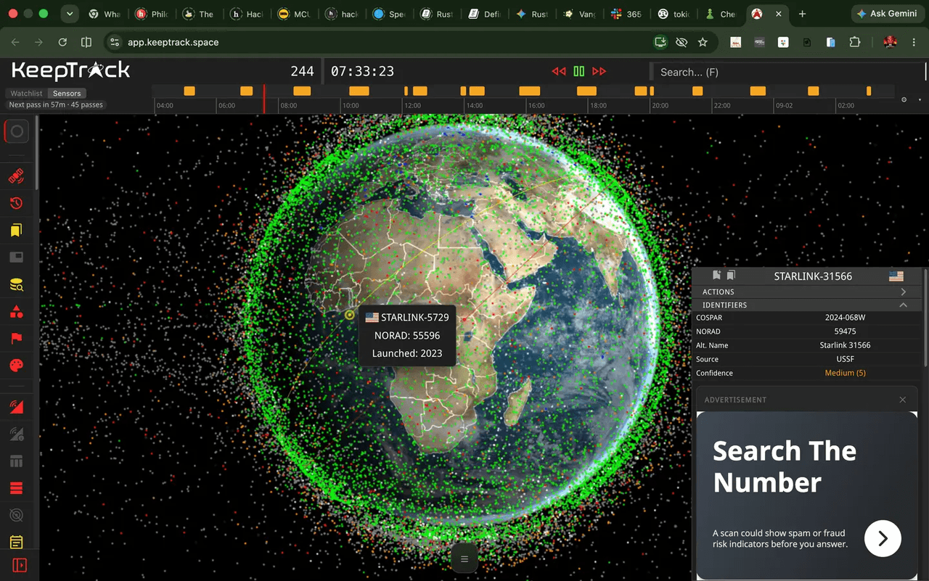Click the KeepTrack logo
Image resolution: width=929 pixels, height=581 pixels.
pos(71,70)
